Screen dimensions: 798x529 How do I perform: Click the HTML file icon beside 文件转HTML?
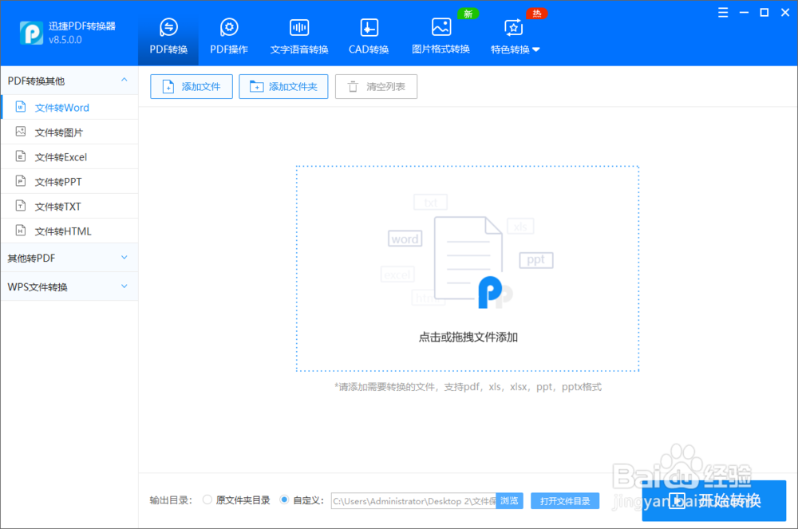click(21, 231)
